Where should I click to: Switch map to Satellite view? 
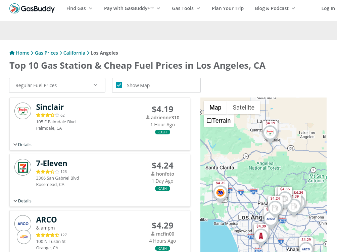pos(243,108)
